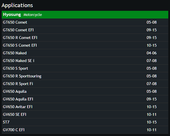Click the 04-06 year range of GT650 Naked
170x136 pixels.
[x=151, y=53]
